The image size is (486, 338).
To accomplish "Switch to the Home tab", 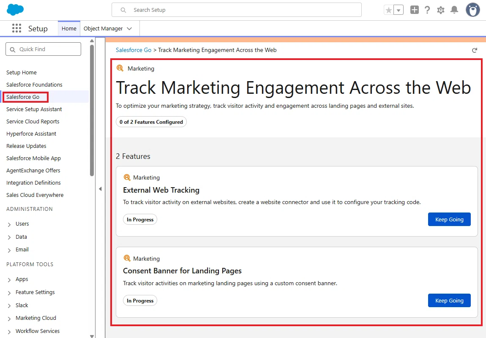I will tap(69, 28).
